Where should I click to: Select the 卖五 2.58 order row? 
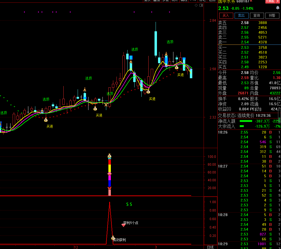click(249, 23)
